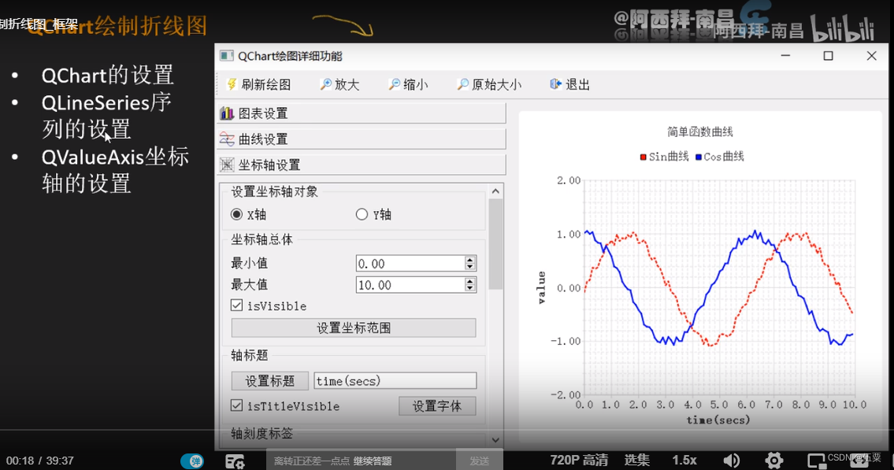894x470 pixels.
Task: Open the 选集 episode list
Action: [636, 459]
